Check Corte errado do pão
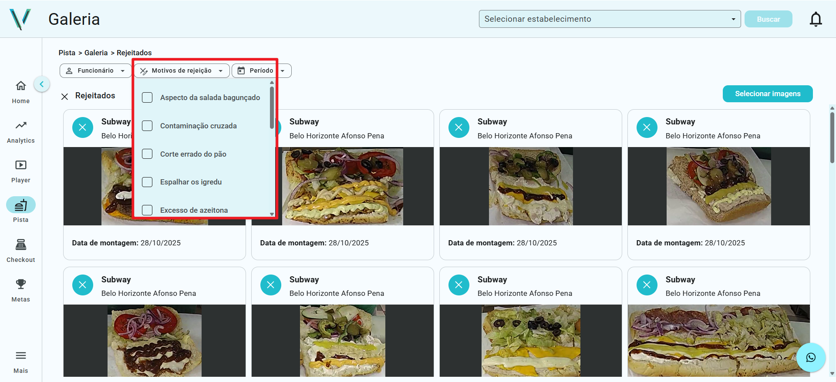Viewport: 836px width, 382px height. click(148, 154)
